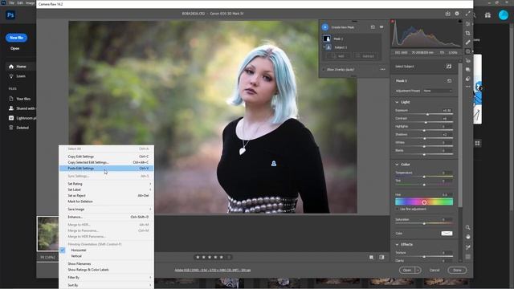Switch to single view mode icon
The width and height of the screenshot is (514, 289).
pos(371,258)
